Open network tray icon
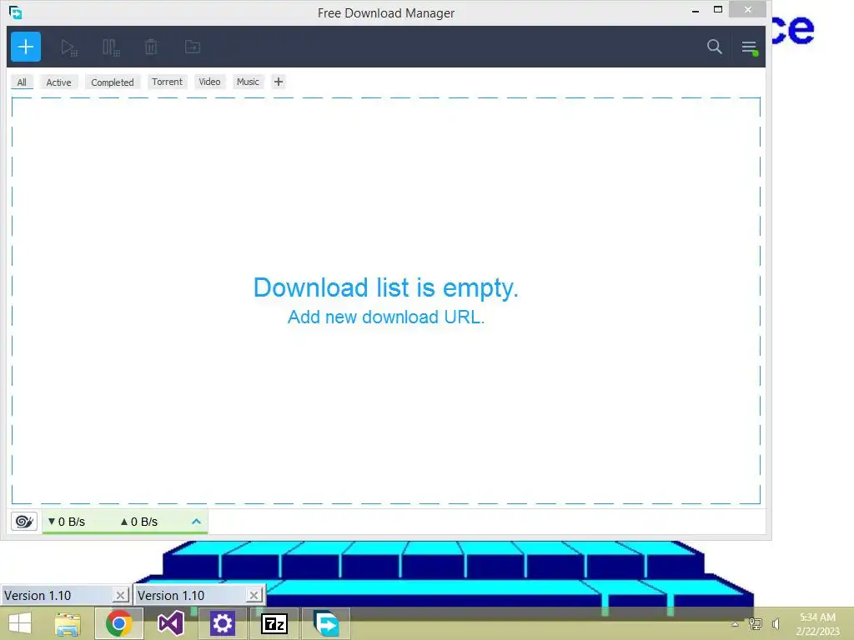The image size is (854, 640). (x=756, y=624)
